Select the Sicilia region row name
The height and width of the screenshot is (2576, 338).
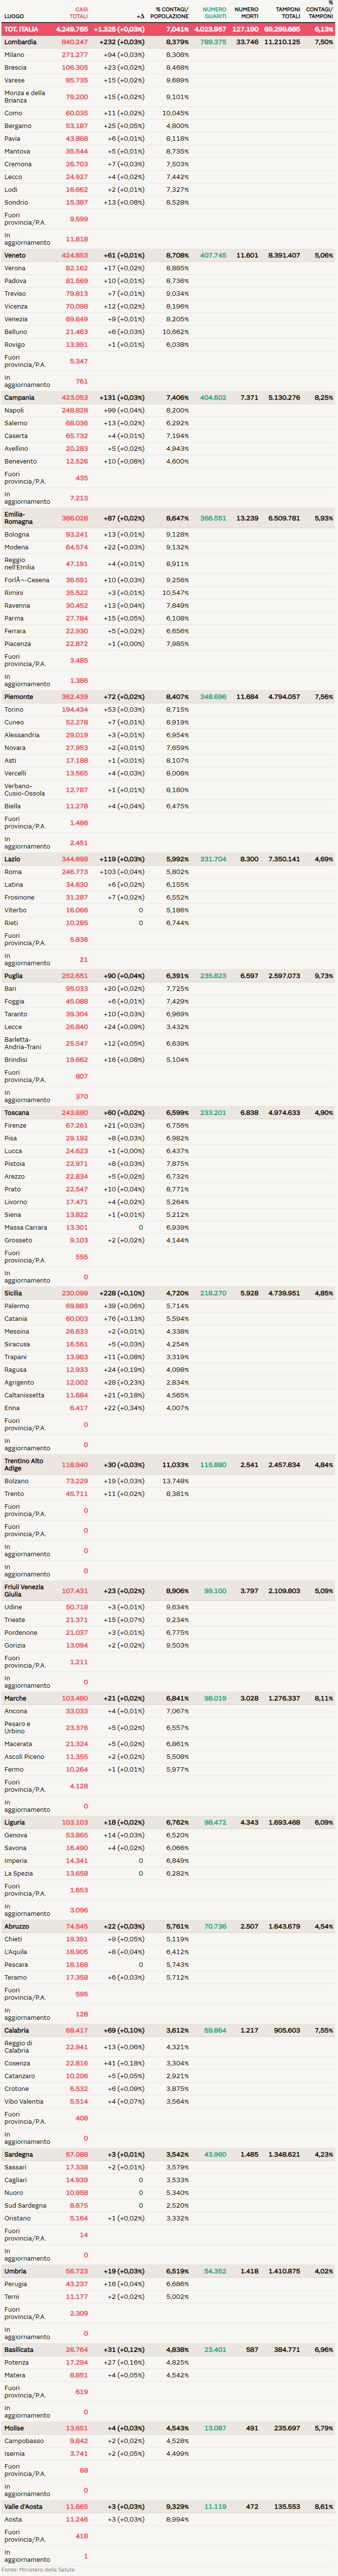[13, 1293]
